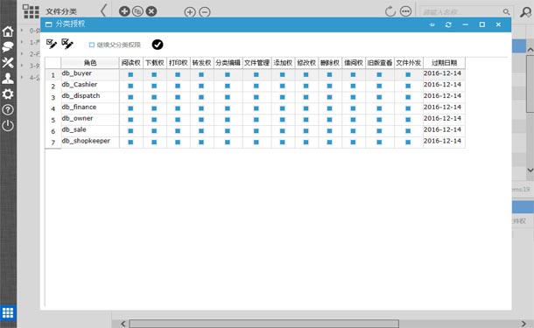Toggle download permission for db_finance

(154, 108)
